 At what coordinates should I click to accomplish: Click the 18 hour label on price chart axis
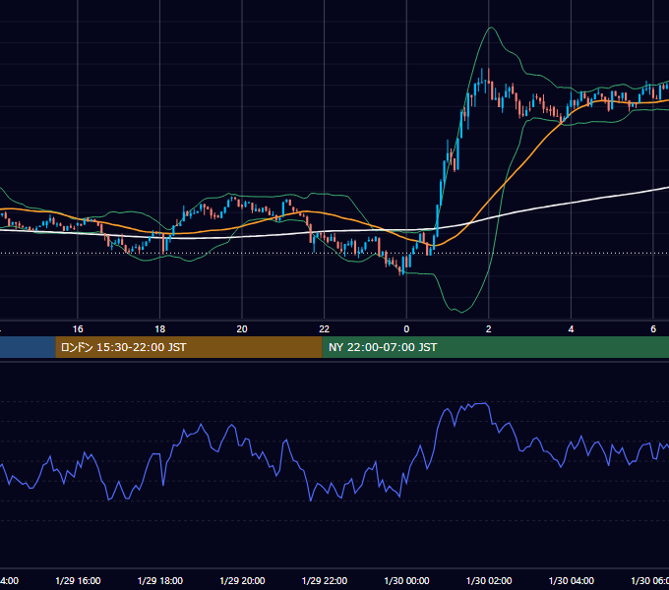[160, 329]
